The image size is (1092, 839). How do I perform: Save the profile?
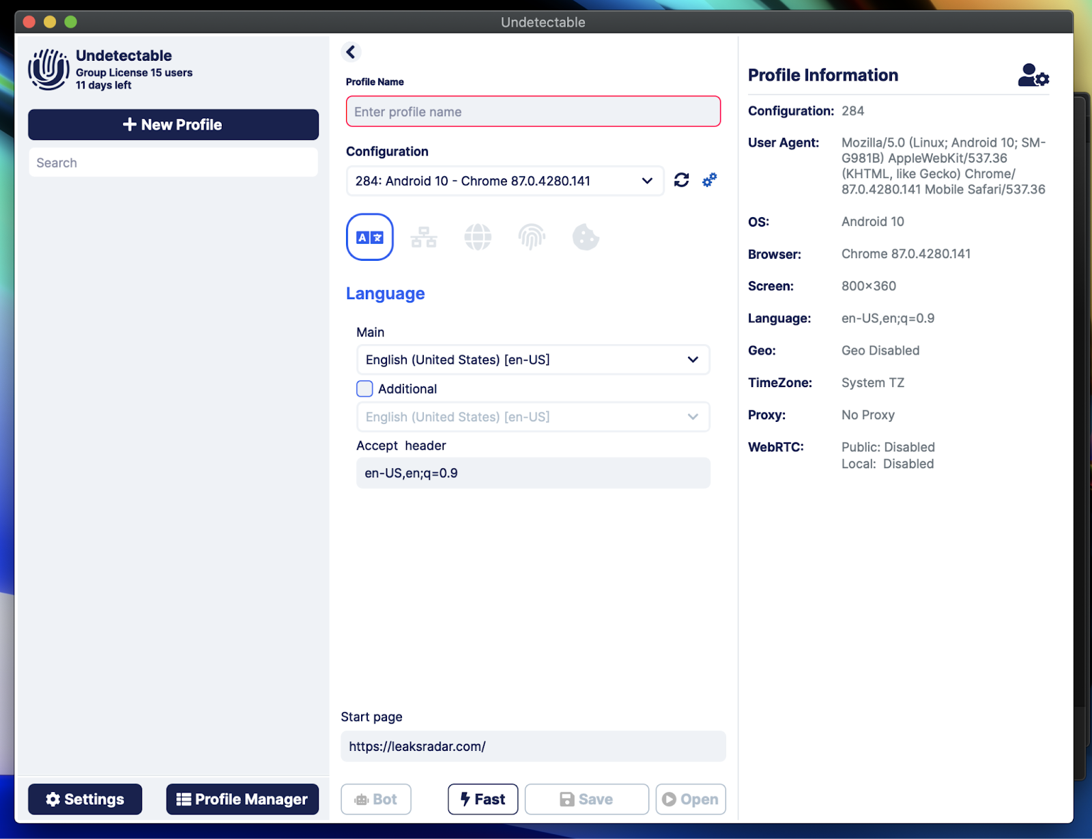click(x=587, y=799)
